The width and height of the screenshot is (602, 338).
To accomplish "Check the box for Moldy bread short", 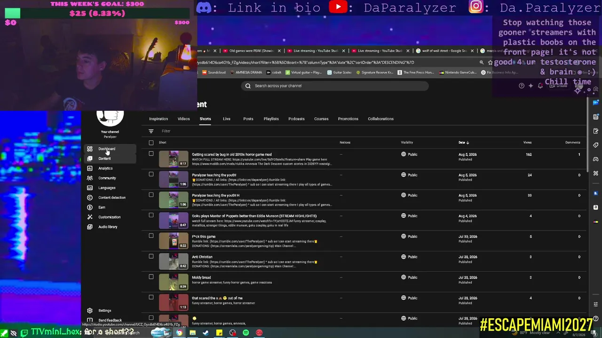I will point(151,277).
